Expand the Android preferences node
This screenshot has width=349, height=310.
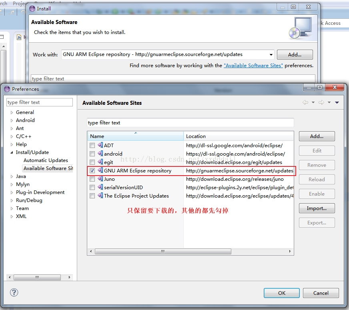click(12, 120)
